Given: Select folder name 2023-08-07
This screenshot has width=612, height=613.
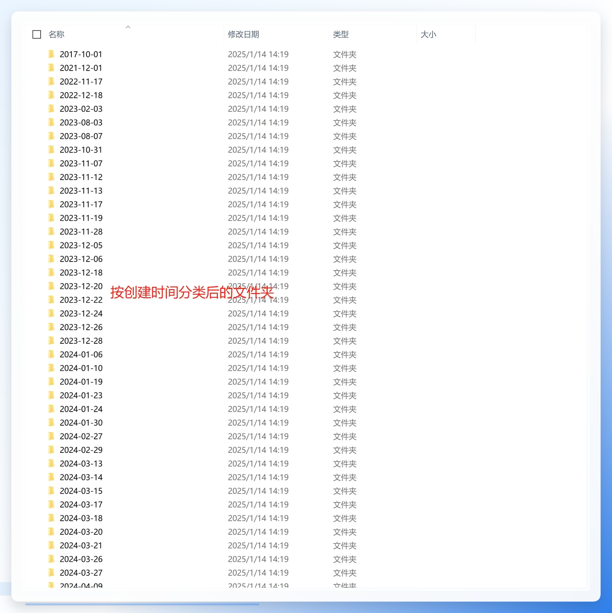Looking at the screenshot, I should tap(81, 136).
